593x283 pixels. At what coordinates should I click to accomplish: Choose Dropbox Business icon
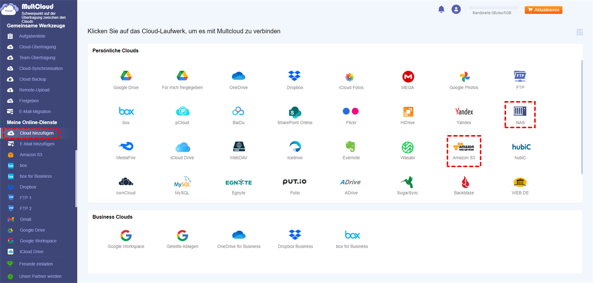(295, 235)
